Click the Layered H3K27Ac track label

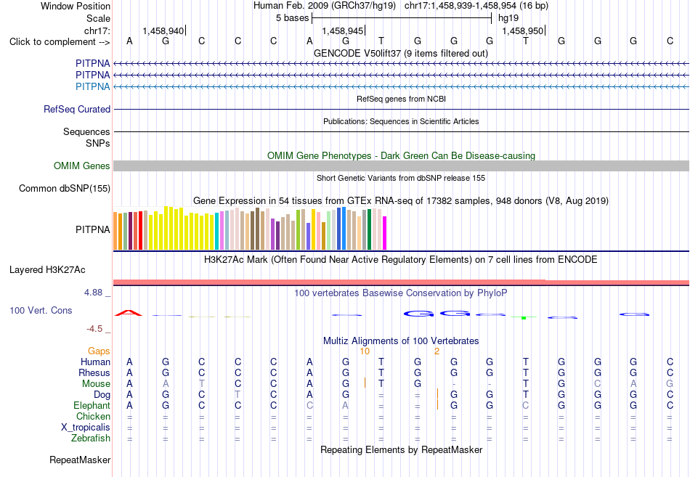[47, 270]
